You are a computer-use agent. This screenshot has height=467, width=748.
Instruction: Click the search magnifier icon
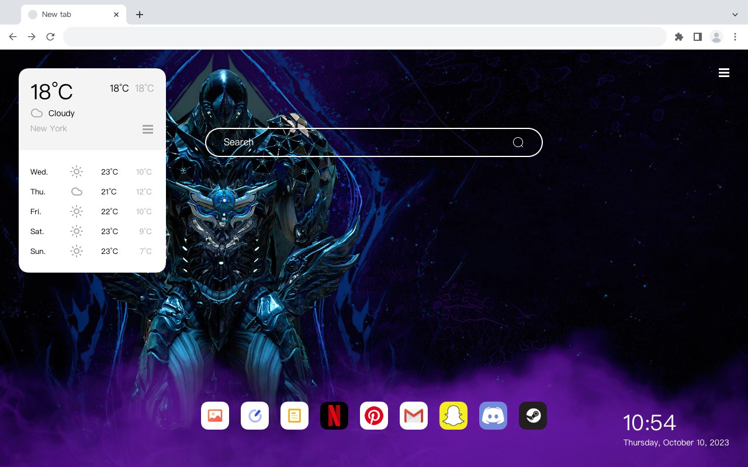pos(518,142)
